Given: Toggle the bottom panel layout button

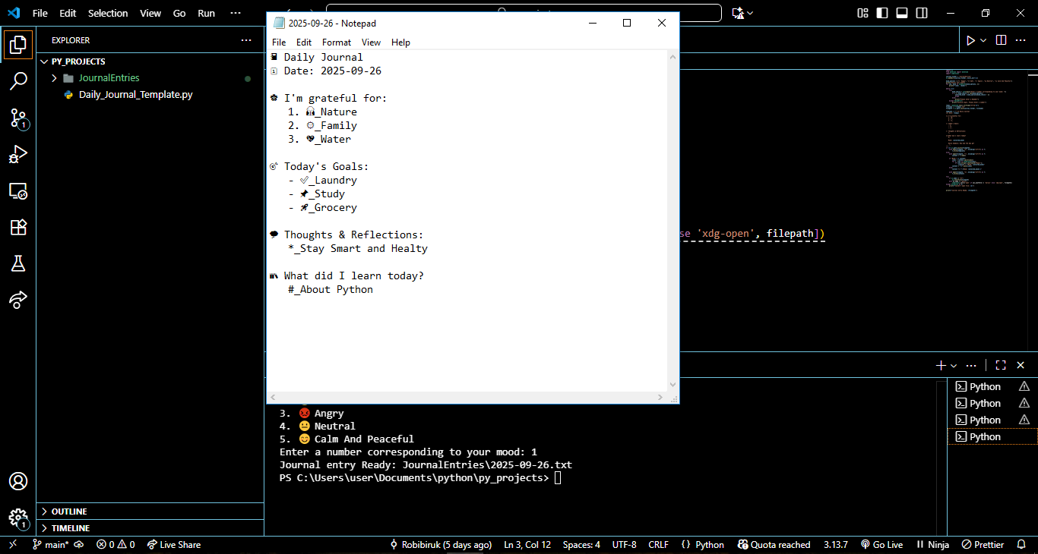Looking at the screenshot, I should (x=902, y=13).
